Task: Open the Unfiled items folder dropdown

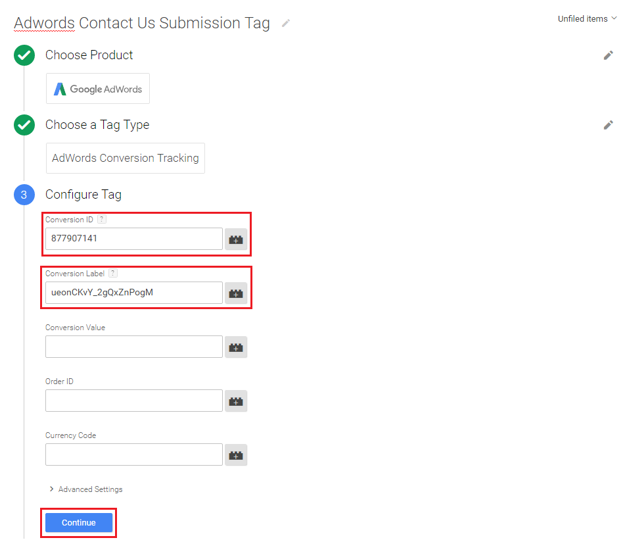Action: (587, 19)
